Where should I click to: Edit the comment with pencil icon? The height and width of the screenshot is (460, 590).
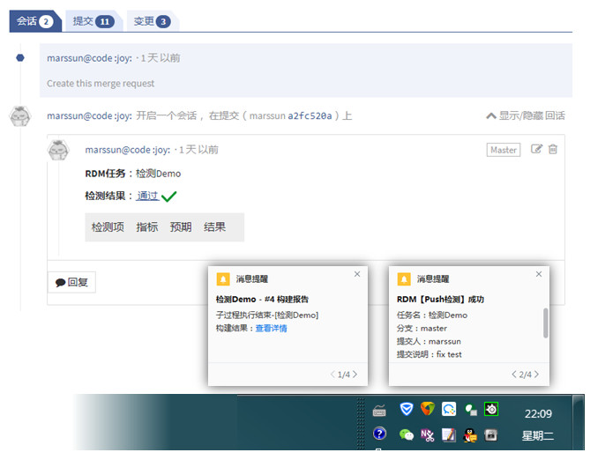(x=536, y=149)
